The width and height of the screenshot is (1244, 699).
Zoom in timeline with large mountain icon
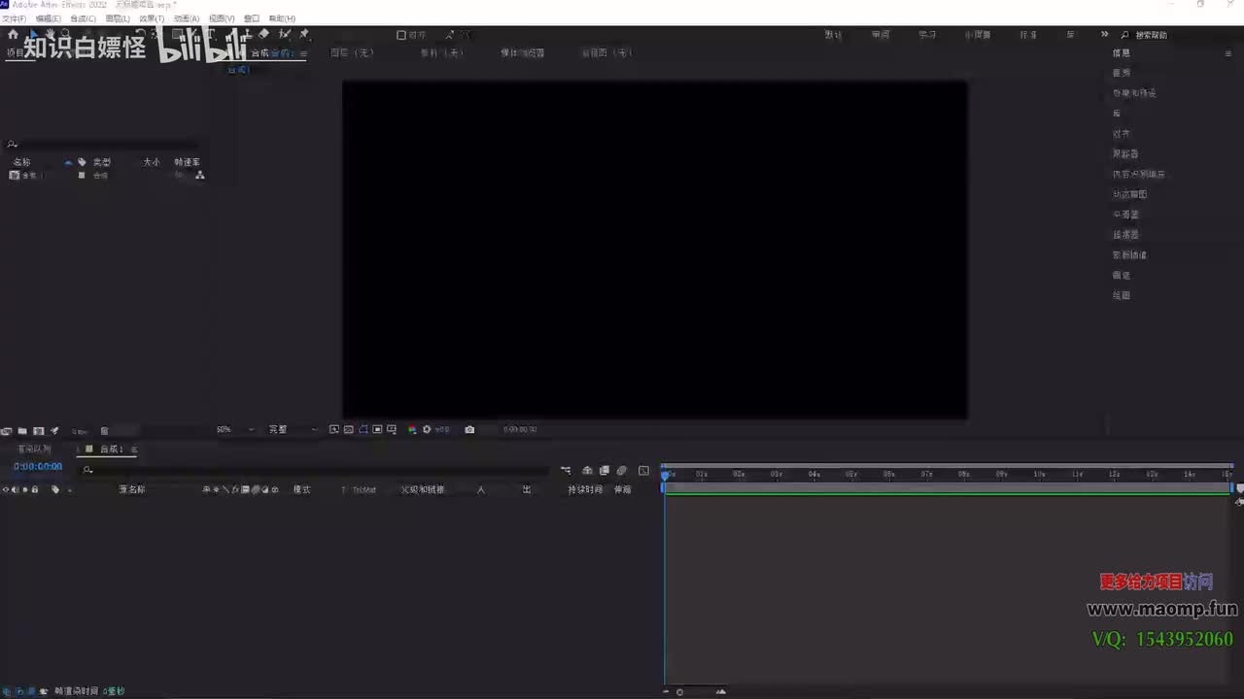tap(720, 692)
